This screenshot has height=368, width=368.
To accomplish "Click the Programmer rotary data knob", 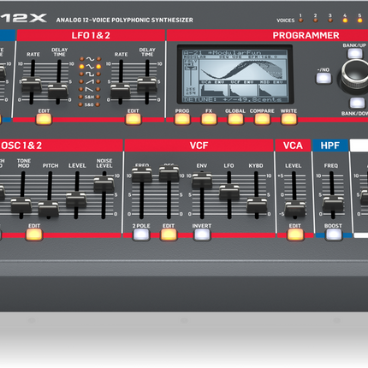I will click(x=355, y=74).
